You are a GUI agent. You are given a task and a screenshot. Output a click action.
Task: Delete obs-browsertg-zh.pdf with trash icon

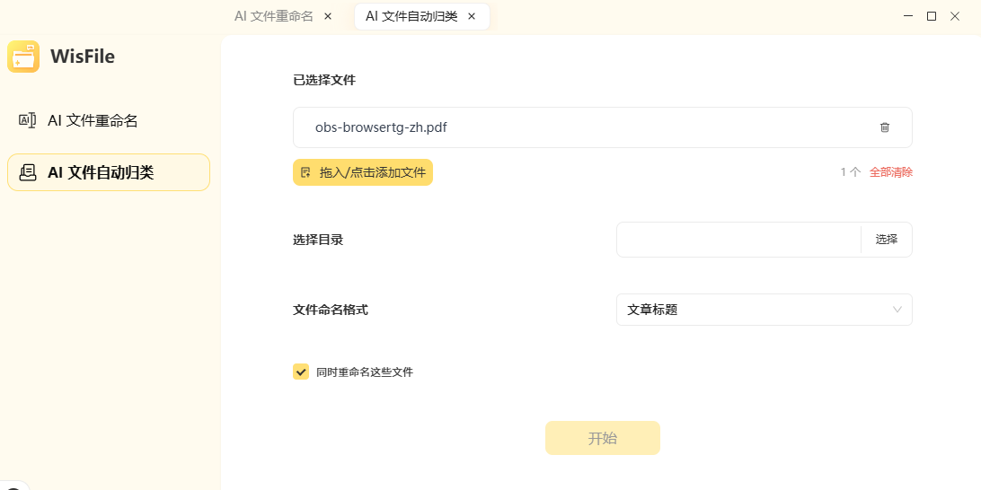click(885, 127)
